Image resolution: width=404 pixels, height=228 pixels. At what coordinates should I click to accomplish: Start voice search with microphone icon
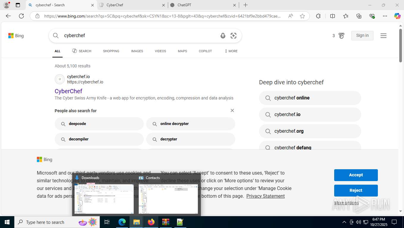point(223,36)
